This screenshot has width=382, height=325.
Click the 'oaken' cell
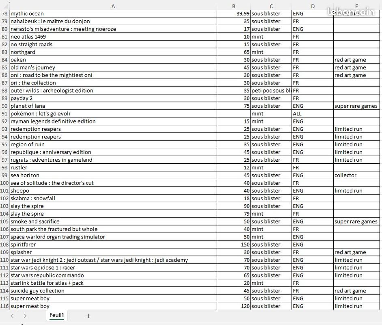click(x=113, y=60)
